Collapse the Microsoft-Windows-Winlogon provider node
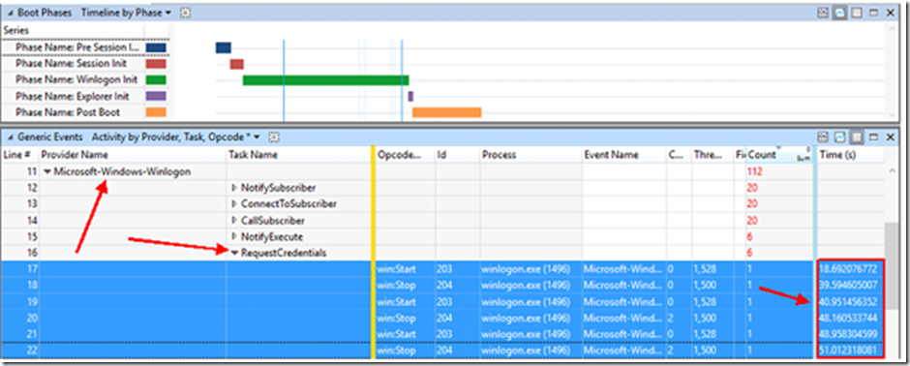The width and height of the screenshot is (910, 366). tap(47, 172)
